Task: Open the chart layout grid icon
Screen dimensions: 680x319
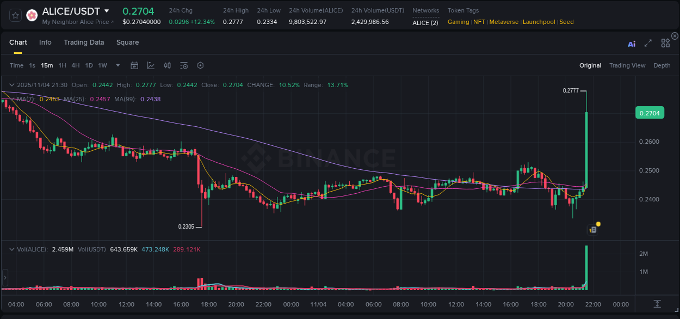Action: tap(665, 43)
